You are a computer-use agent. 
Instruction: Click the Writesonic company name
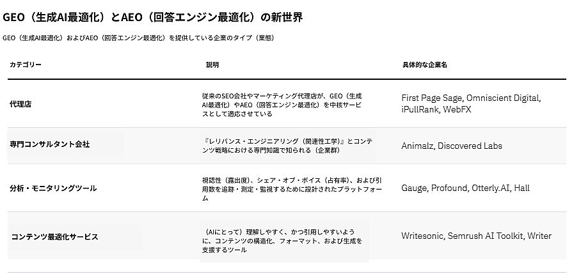pyautogui.click(x=424, y=236)
